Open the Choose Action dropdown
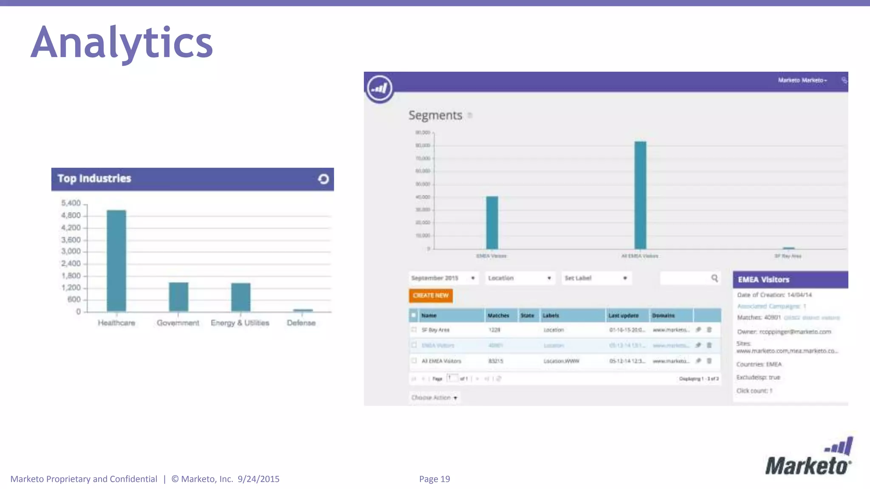870x489 pixels. coord(435,398)
